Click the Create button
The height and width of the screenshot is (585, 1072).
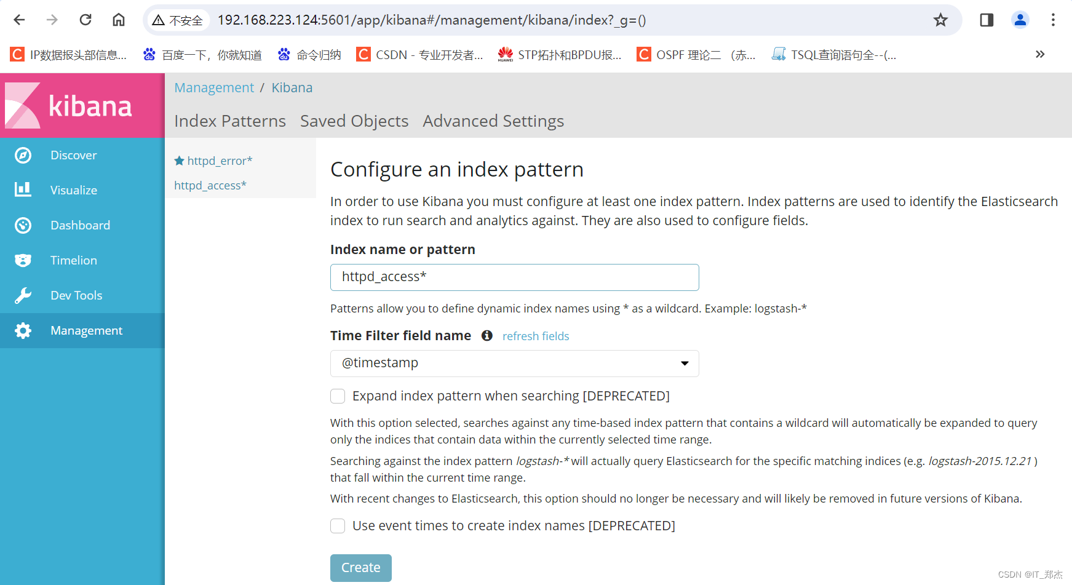tap(361, 568)
